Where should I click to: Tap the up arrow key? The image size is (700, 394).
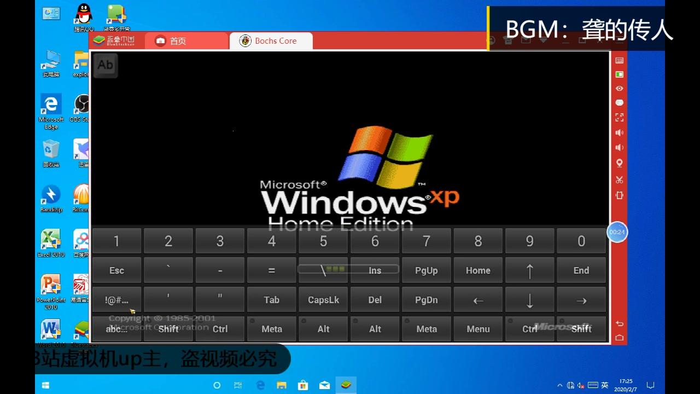529,270
